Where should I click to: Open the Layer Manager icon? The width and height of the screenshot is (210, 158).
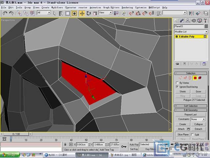point(206,13)
